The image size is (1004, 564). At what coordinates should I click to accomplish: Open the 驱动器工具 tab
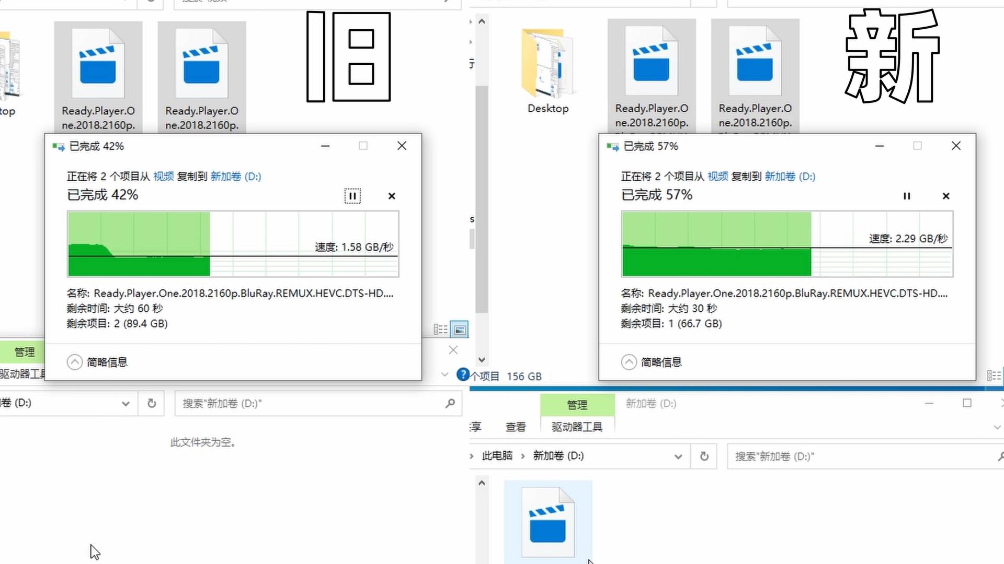[576, 427]
